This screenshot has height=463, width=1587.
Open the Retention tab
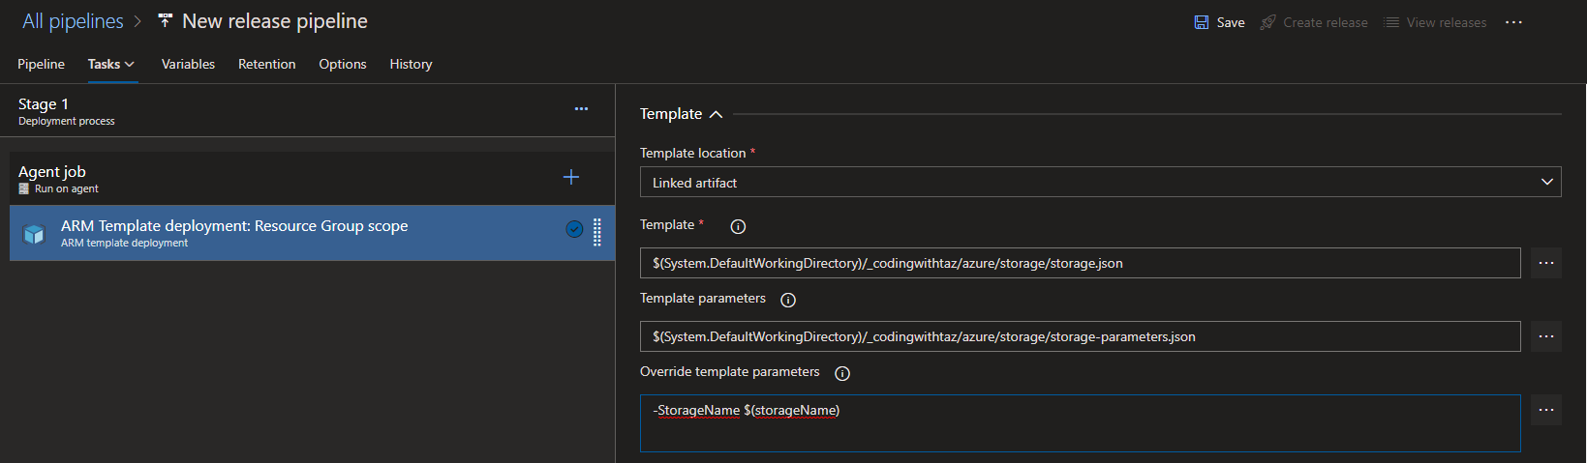(266, 64)
